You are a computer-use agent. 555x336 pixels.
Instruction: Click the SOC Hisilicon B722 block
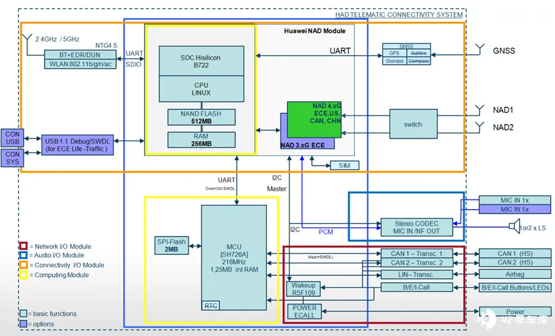point(201,61)
